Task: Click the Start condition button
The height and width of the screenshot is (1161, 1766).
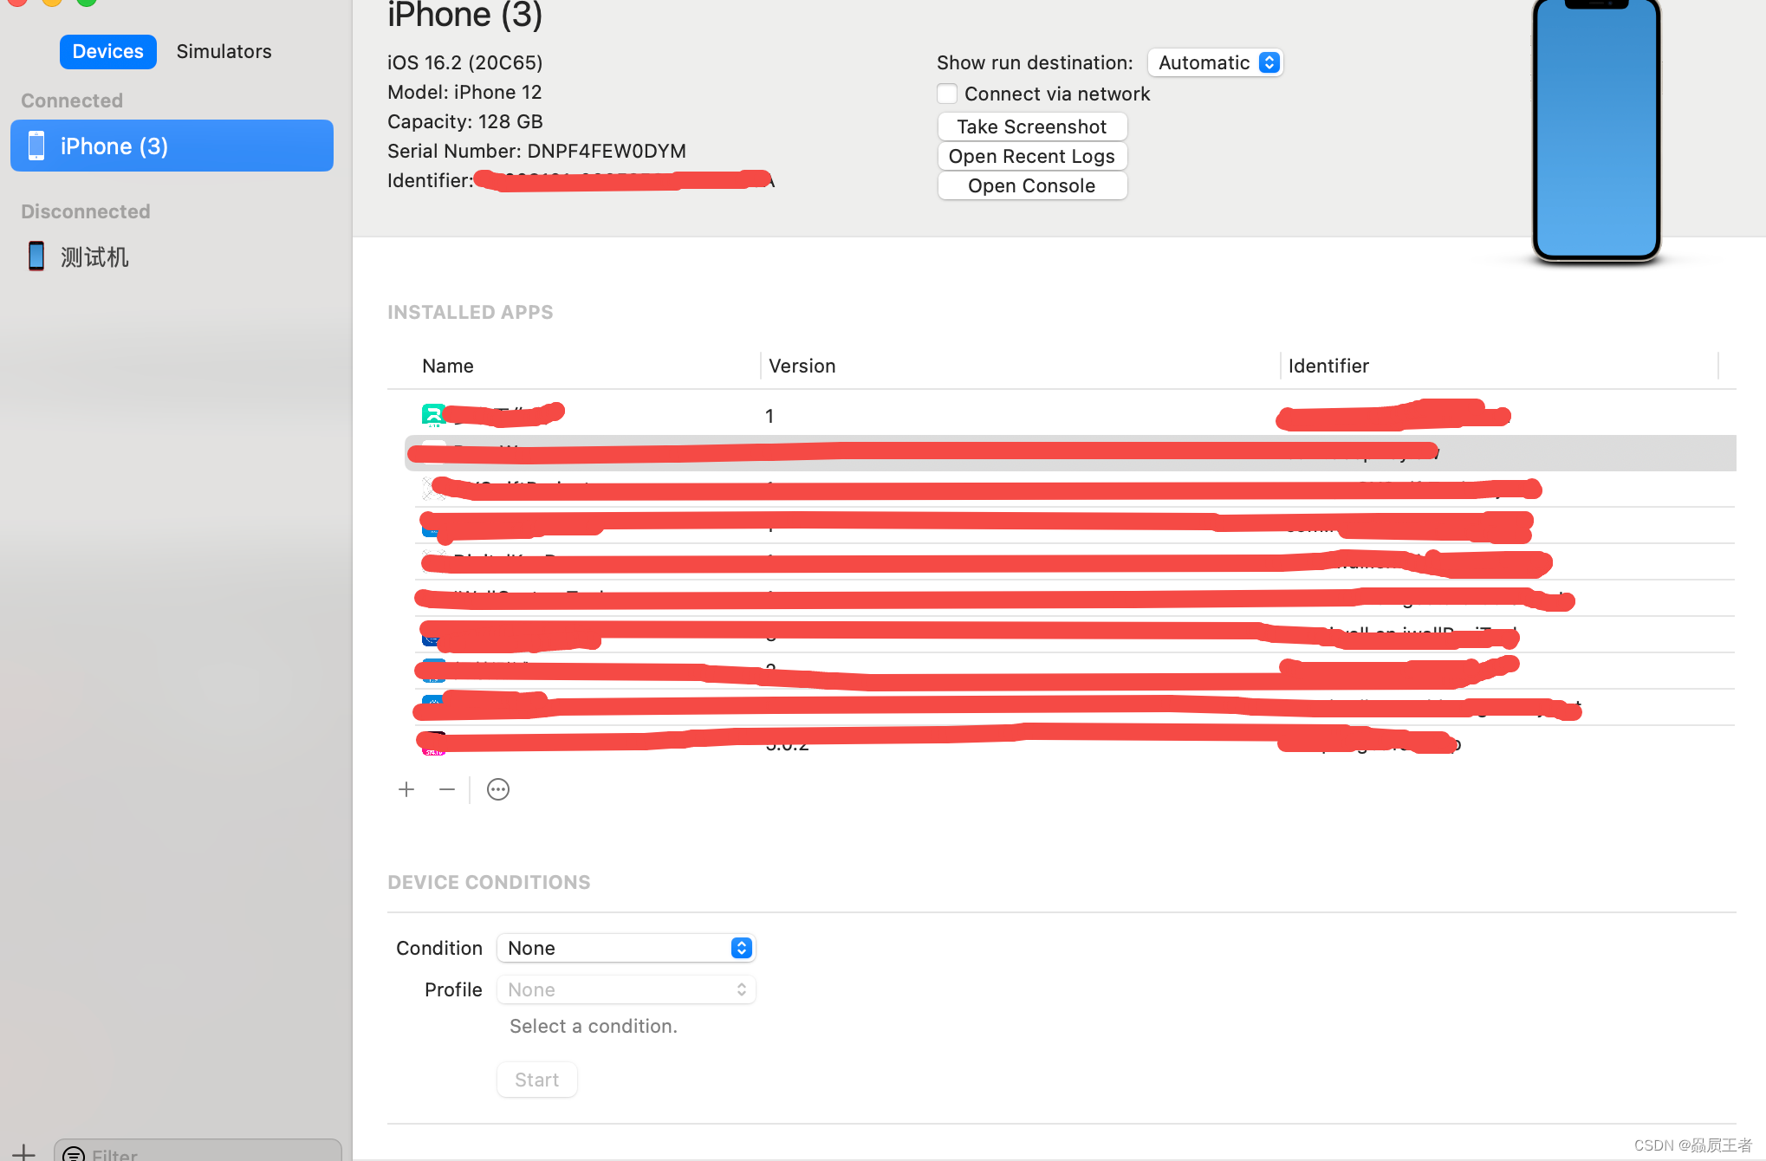Action: pos(537,1080)
